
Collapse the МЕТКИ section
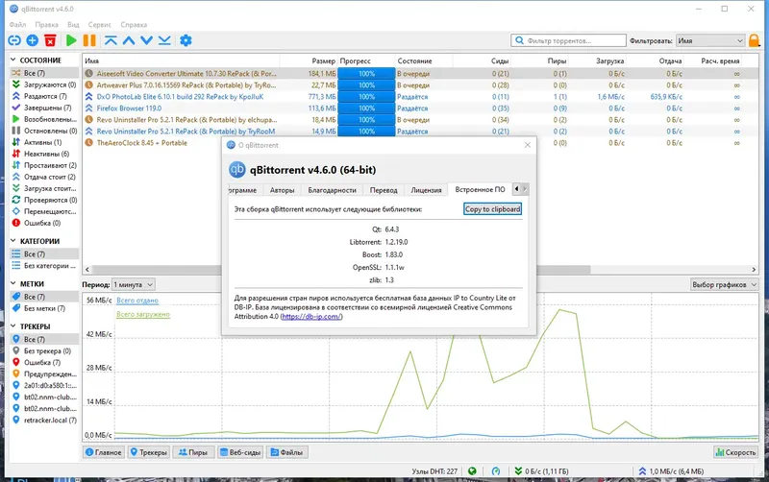pyautogui.click(x=13, y=283)
